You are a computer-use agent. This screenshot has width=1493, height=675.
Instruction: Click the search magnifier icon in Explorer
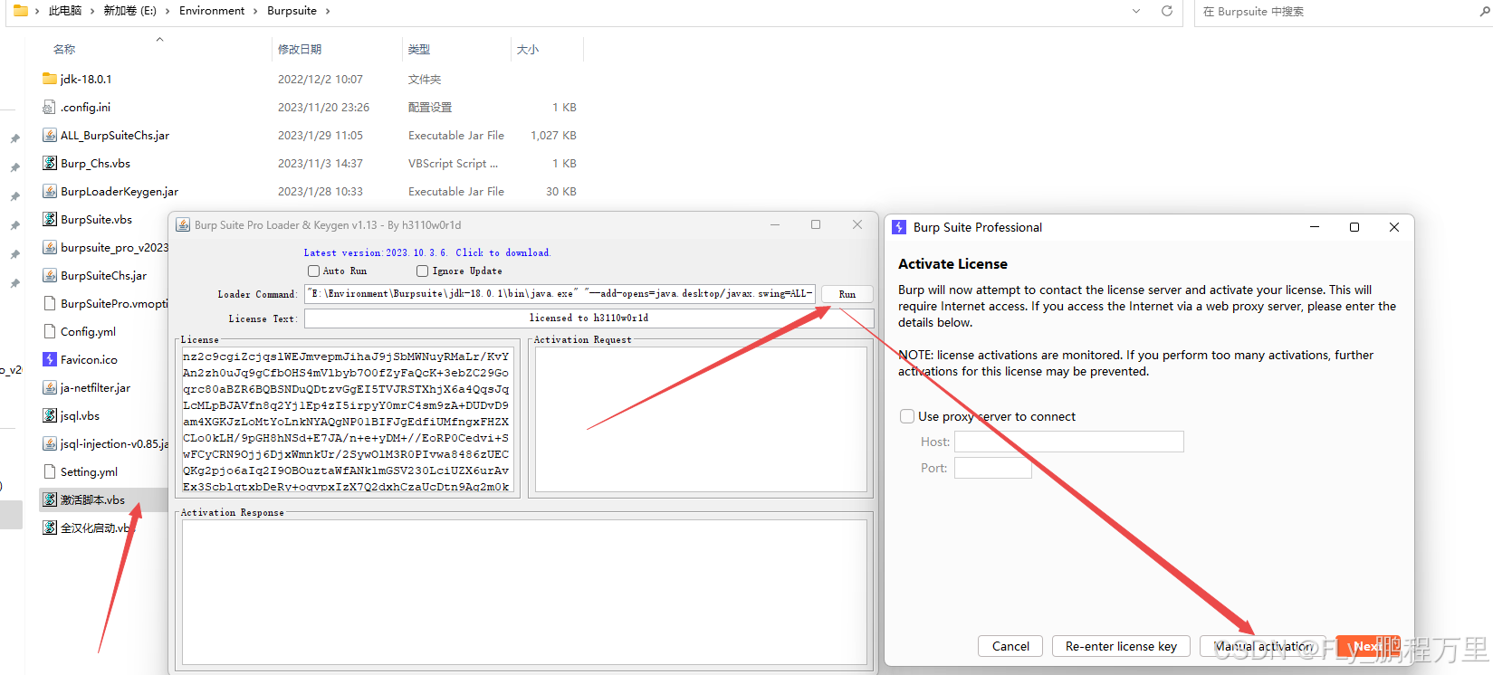click(1485, 11)
